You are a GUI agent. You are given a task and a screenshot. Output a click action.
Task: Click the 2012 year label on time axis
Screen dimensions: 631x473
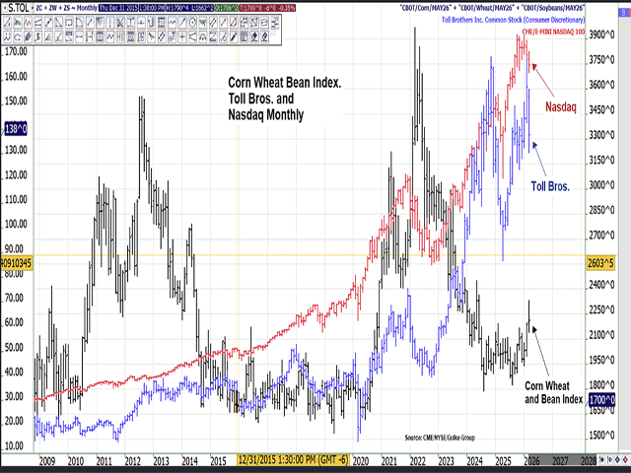(x=132, y=461)
